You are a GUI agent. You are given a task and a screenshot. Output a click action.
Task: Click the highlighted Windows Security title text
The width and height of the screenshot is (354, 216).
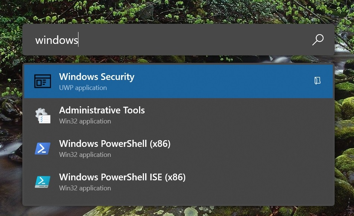(x=97, y=77)
